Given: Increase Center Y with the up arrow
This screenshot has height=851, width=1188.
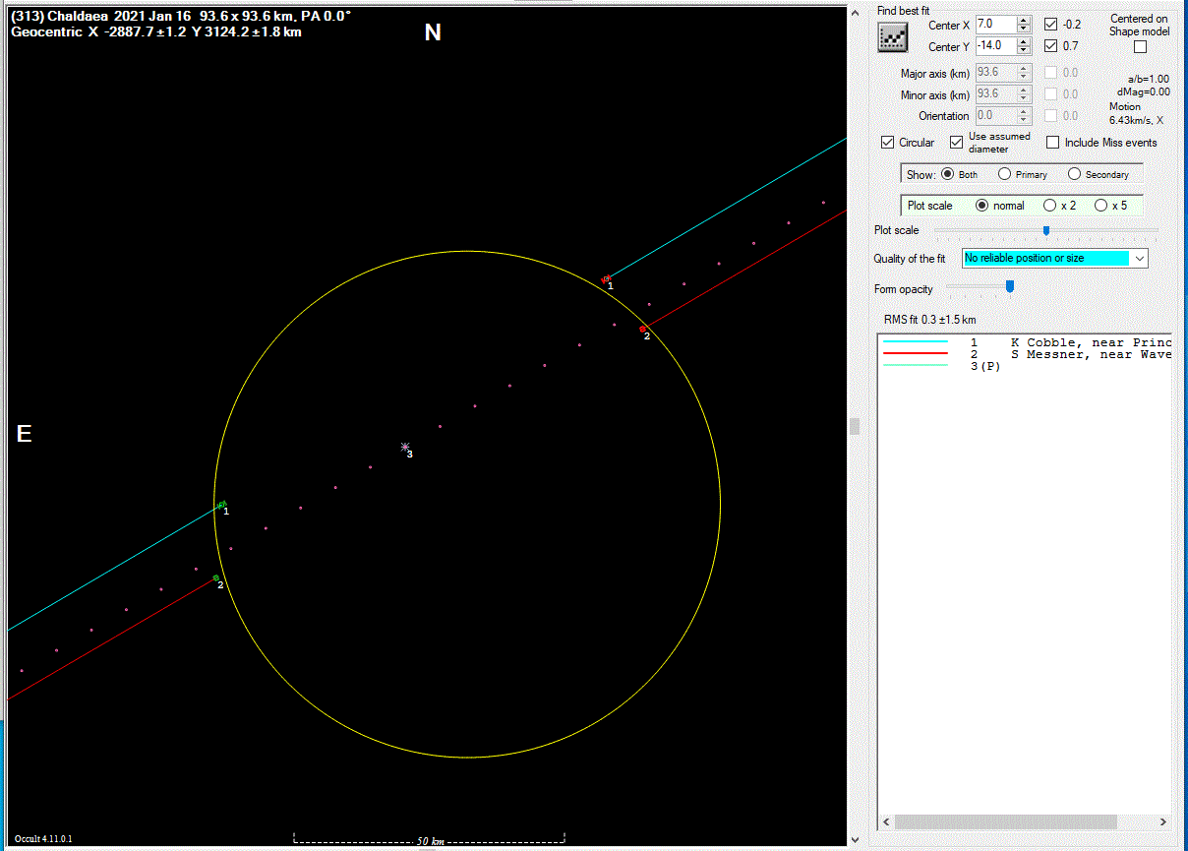Looking at the screenshot, I should pos(1024,41).
